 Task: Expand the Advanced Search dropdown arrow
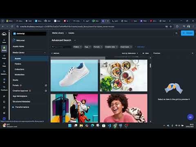pos(75,40)
